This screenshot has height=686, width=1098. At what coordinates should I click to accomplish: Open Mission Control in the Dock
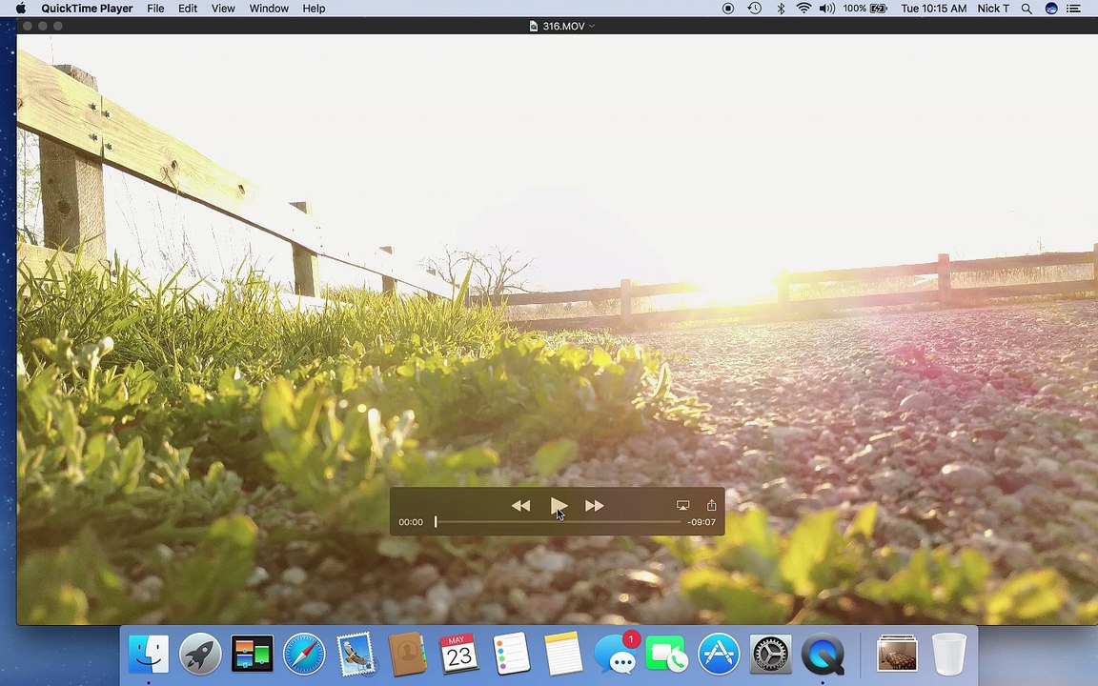[252, 654]
